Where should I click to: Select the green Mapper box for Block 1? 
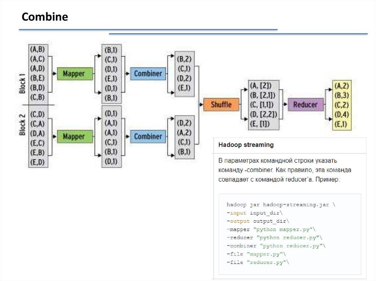(73, 74)
